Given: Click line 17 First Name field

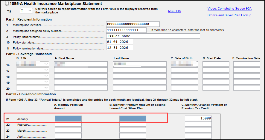Looking at the screenshot, I should pos(81,70).
